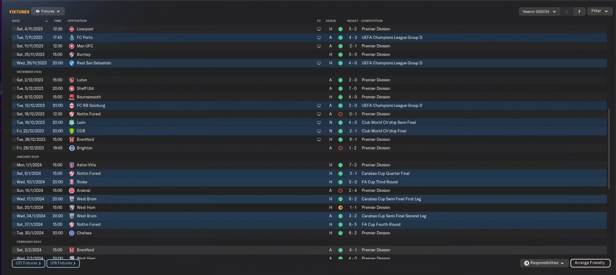Screen dimensions: 616x275
Task: Open the Fixtures view dropdown
Action: (x=48, y=11)
